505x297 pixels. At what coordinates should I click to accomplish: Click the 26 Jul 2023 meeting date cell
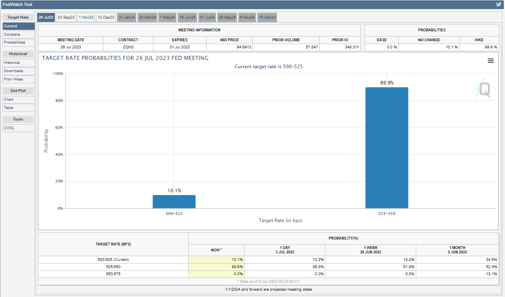coord(71,47)
